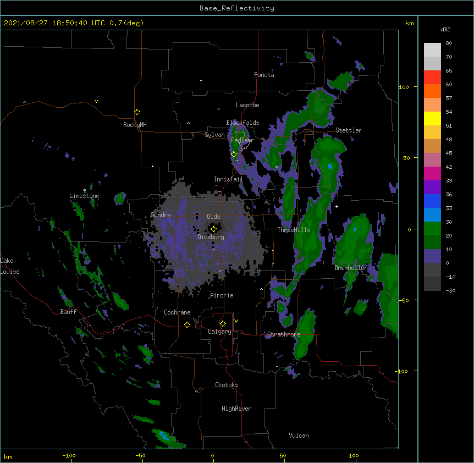Click the RockyMH label
Image resolution: width=474 pixels, height=463 pixels.
click(x=135, y=125)
